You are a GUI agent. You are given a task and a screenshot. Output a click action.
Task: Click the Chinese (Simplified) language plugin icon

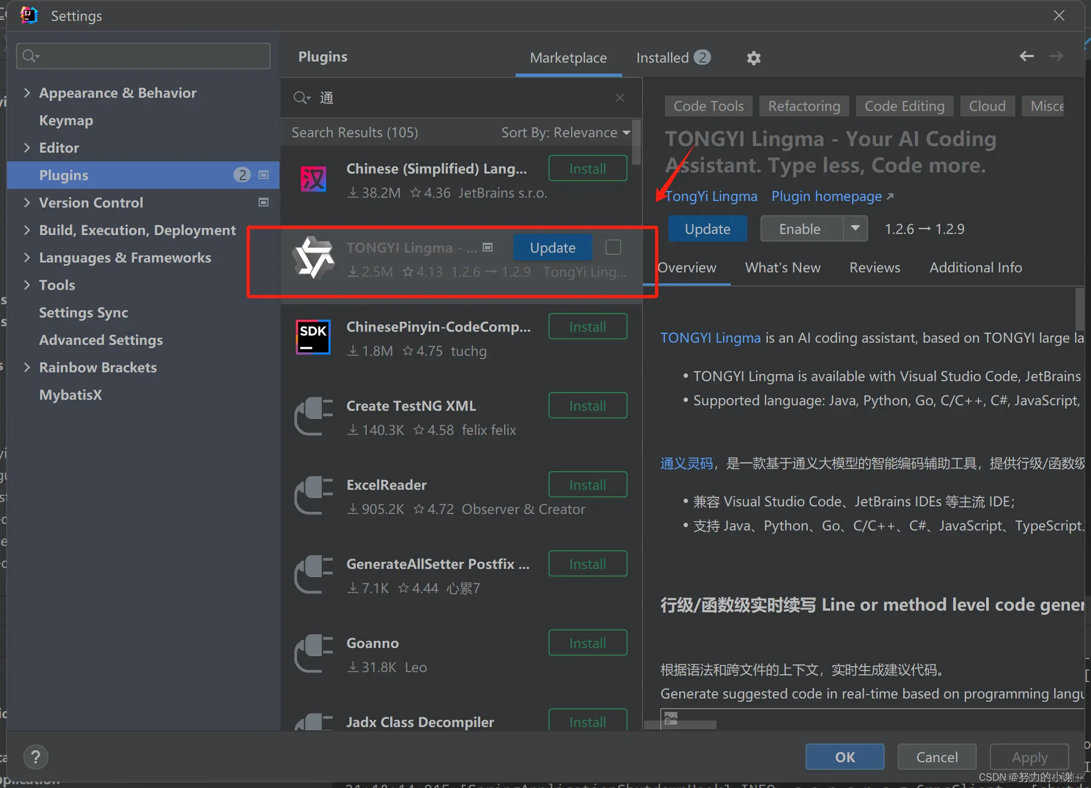[x=314, y=179]
